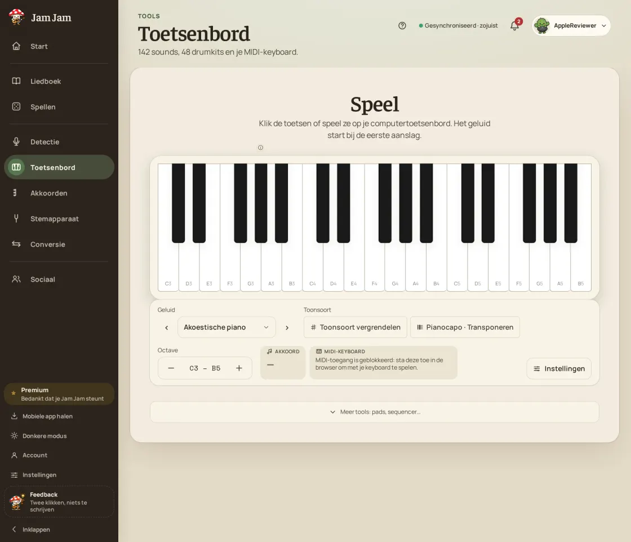Image resolution: width=631 pixels, height=542 pixels.
Task: Raise the octave with plus button
Action: pos(239,368)
